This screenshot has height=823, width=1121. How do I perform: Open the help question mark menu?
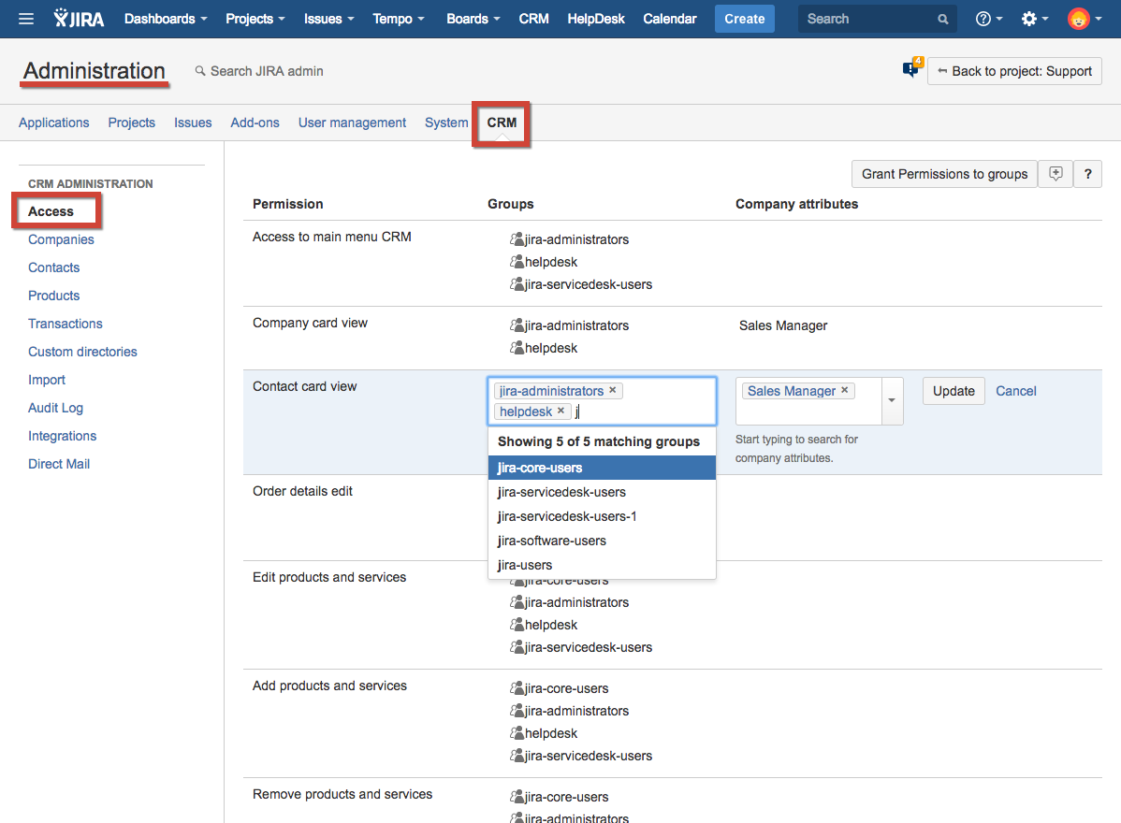988,19
